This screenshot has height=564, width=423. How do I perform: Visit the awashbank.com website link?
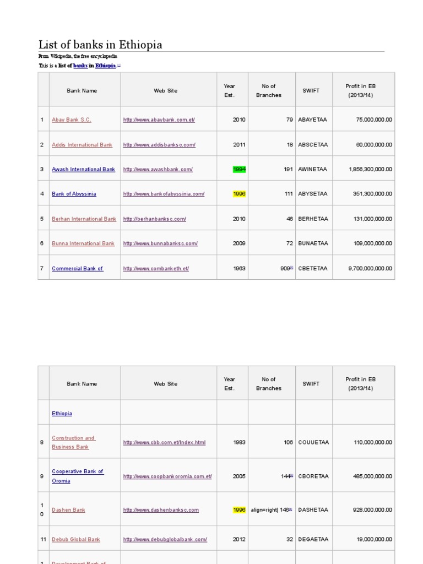(158, 170)
